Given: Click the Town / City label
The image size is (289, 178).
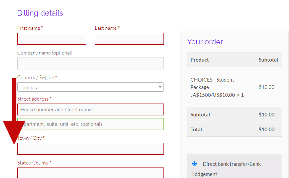Looking at the screenshot, I should (30, 138).
